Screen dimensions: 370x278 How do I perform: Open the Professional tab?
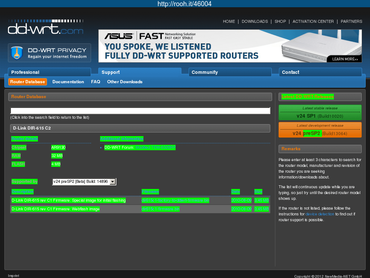(49, 72)
